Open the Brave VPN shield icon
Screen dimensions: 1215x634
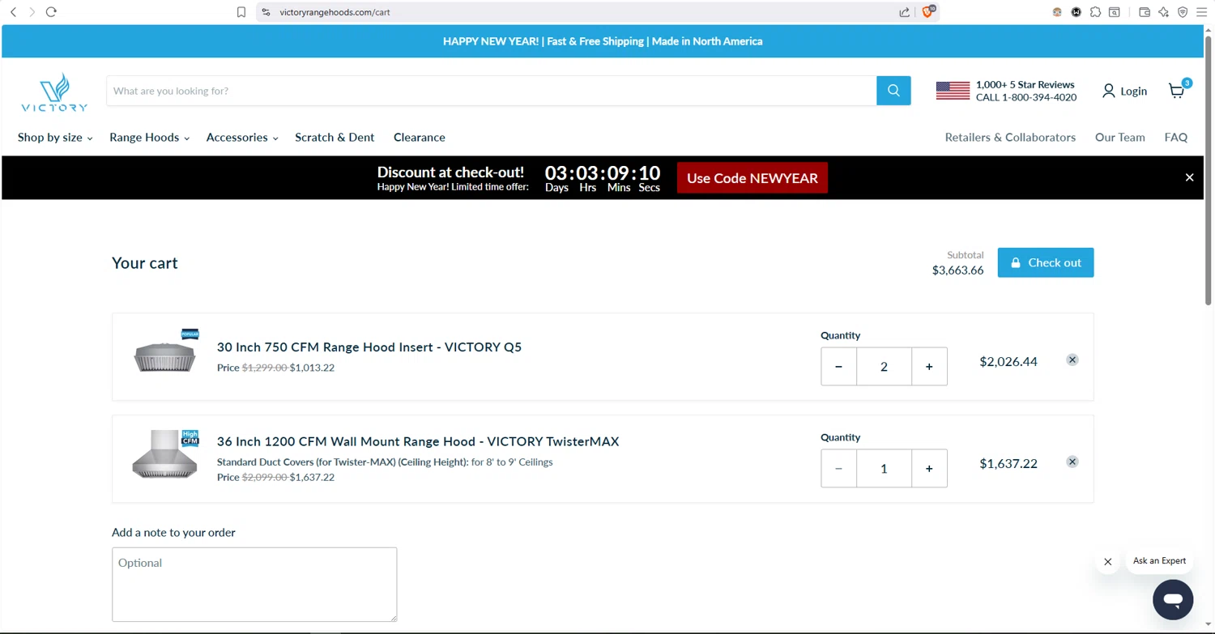tap(1183, 12)
